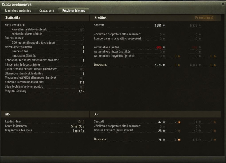The height and width of the screenshot is (163, 226).
Task: Click the premium gold icon beside 4 767
Action: click(x=215, y=65)
